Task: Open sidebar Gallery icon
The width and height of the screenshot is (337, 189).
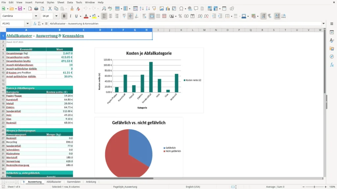Action: [332, 49]
